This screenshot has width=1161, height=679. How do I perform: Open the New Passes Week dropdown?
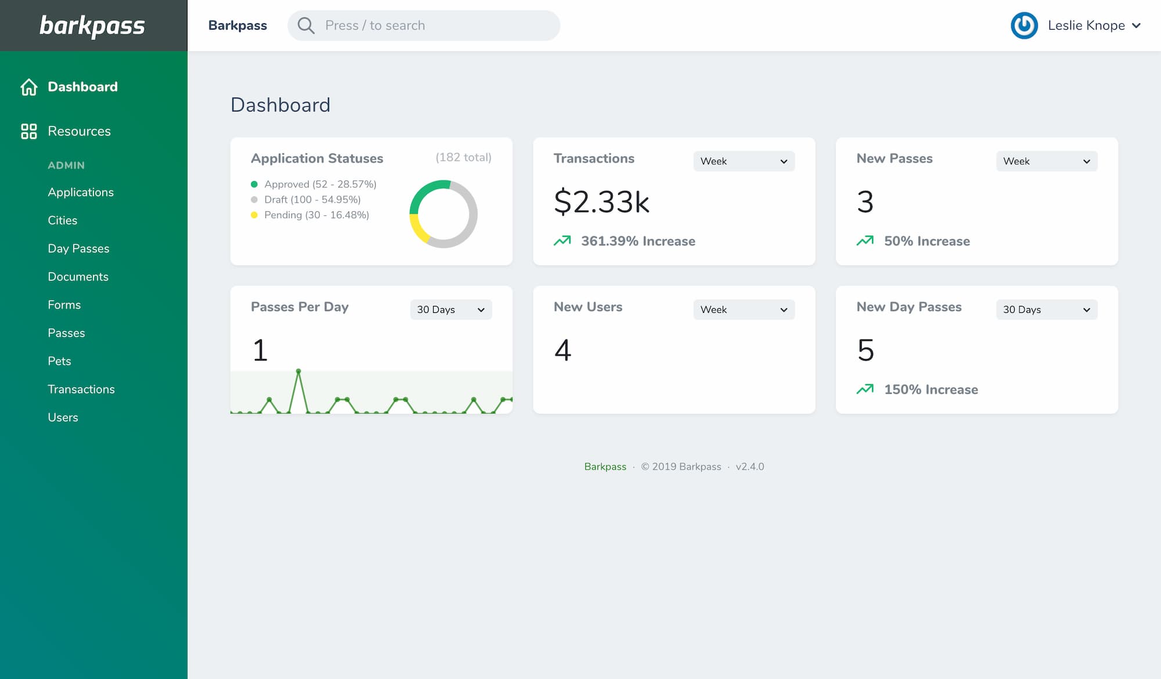[1046, 161]
